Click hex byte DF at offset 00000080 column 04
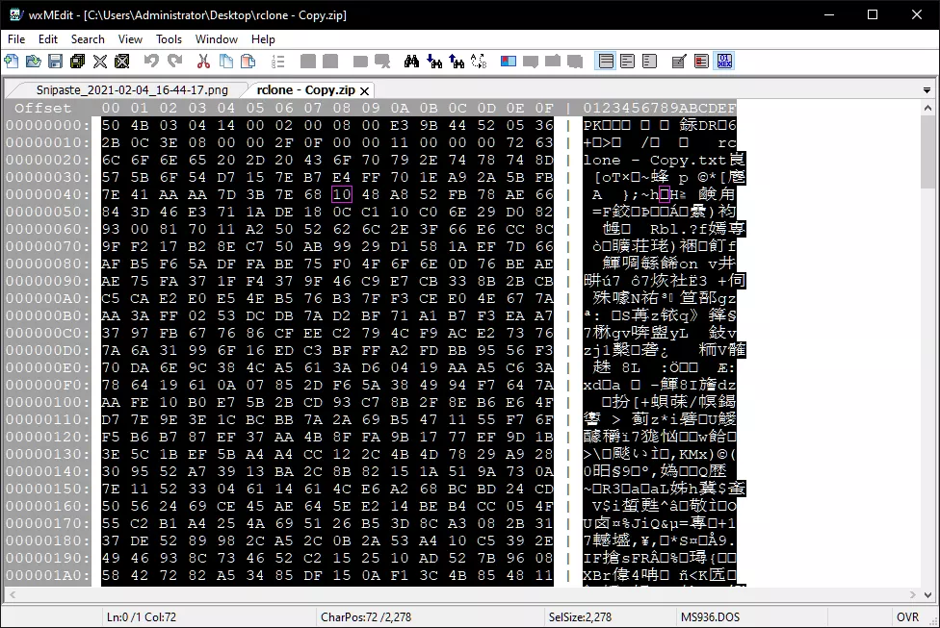The image size is (940, 628). click(226, 264)
